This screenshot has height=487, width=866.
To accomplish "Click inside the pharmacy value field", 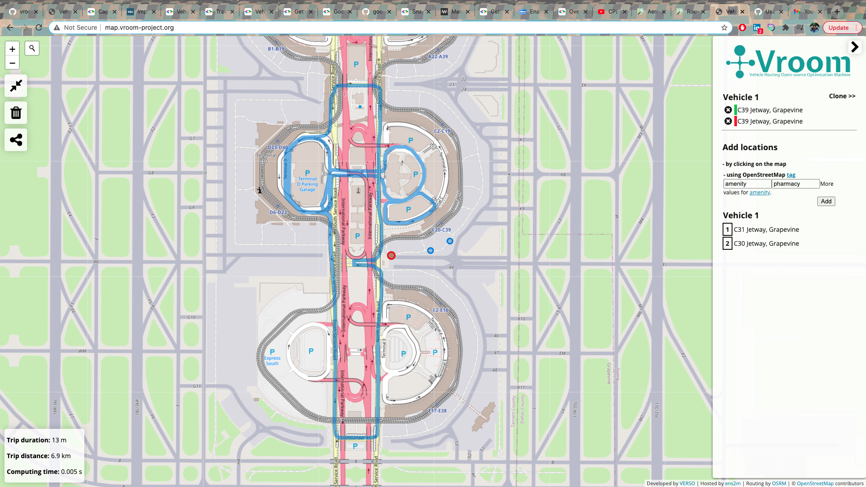I will pyautogui.click(x=795, y=184).
